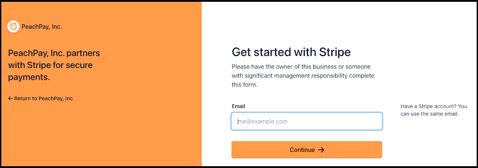478x168 pixels.
Task: Click the word 'Stripe' in the main heading
Action: point(335,52)
